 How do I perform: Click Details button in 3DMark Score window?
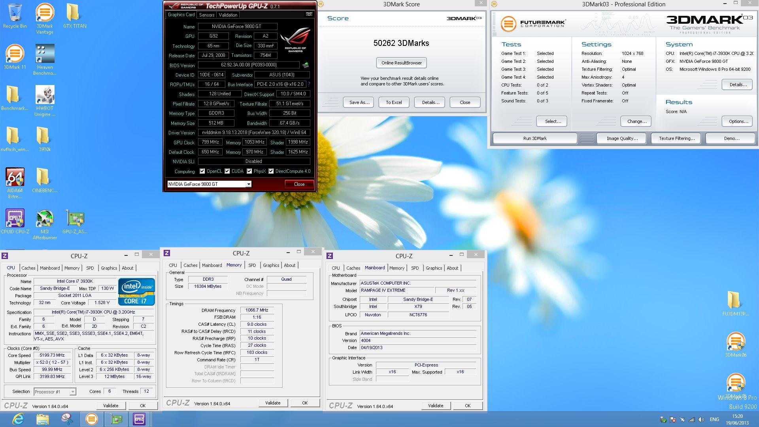pos(430,102)
